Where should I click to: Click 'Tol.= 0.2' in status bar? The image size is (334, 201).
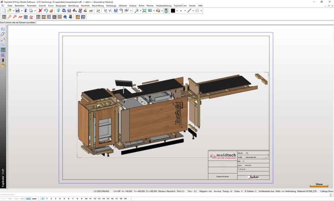tap(192, 191)
